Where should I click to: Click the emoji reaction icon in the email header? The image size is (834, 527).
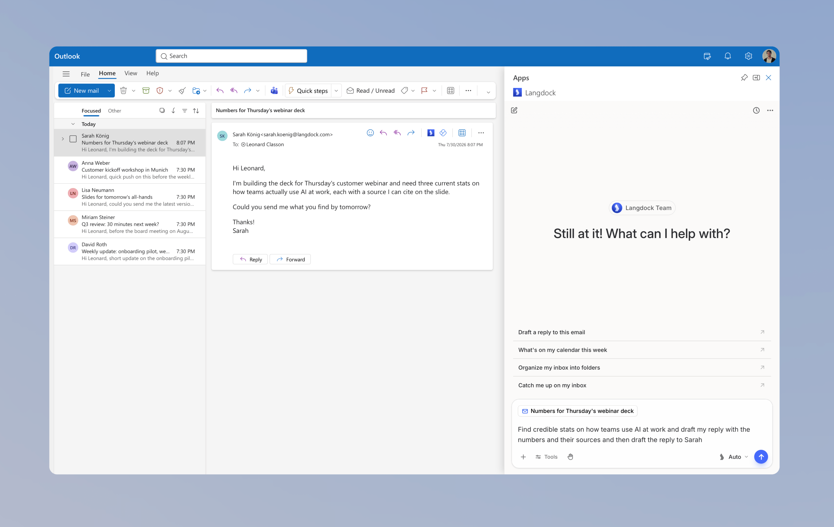point(370,133)
